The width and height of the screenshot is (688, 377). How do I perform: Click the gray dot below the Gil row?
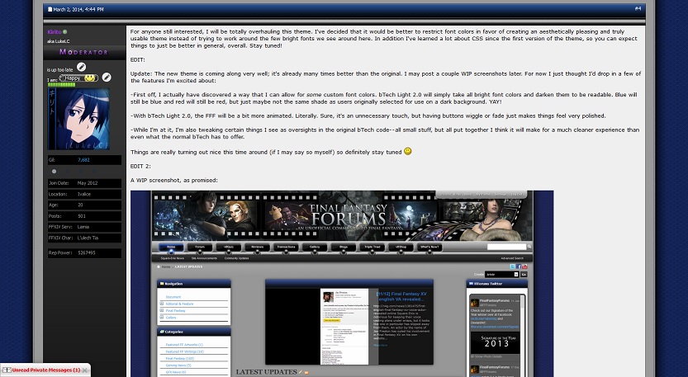55,171
